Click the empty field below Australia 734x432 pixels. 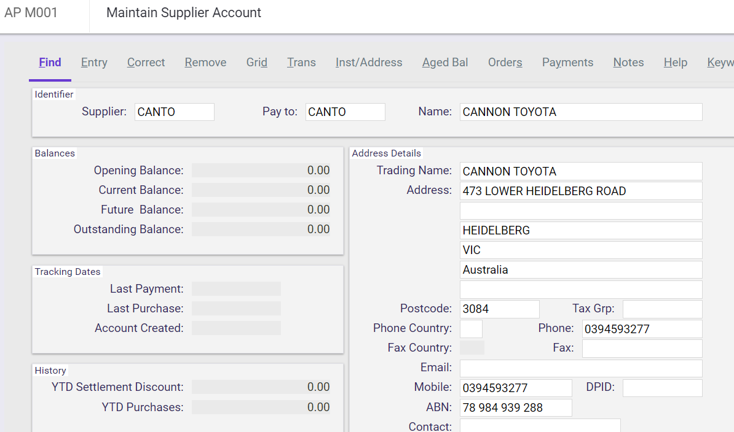[x=581, y=290]
